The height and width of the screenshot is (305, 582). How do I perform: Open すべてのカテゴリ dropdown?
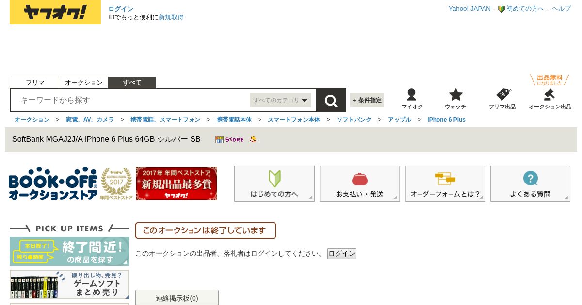tap(280, 100)
